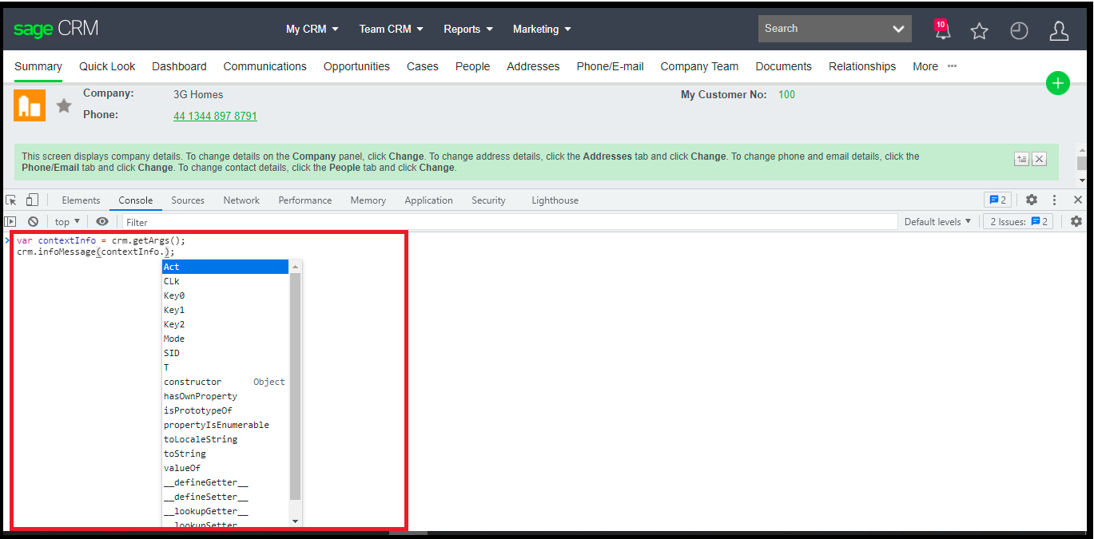Clear the console
The image size is (1094, 539).
pos(33,221)
